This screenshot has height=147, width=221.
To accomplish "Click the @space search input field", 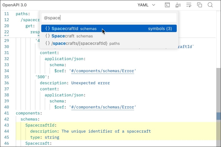I will click(x=109, y=18).
